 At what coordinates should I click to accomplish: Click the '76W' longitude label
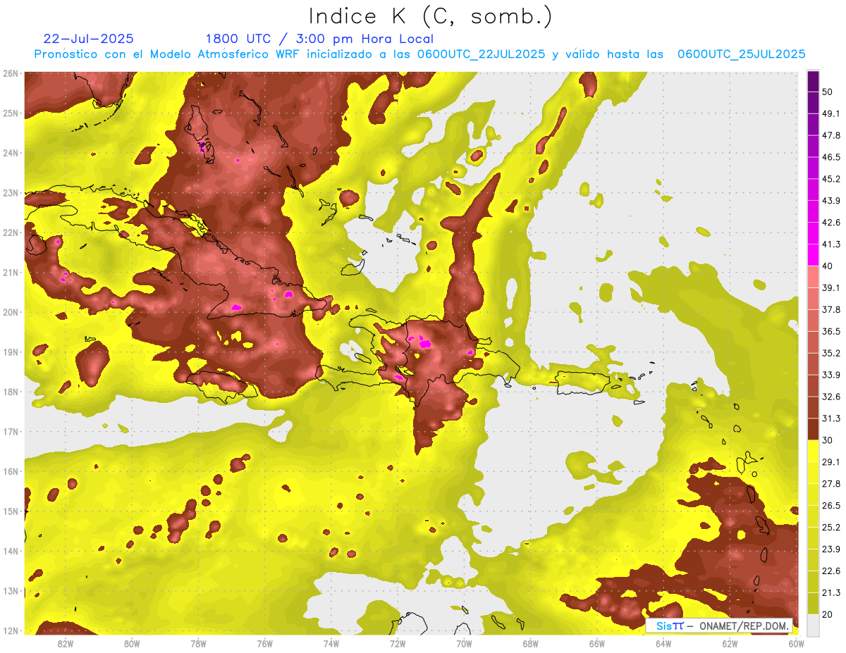264,643
